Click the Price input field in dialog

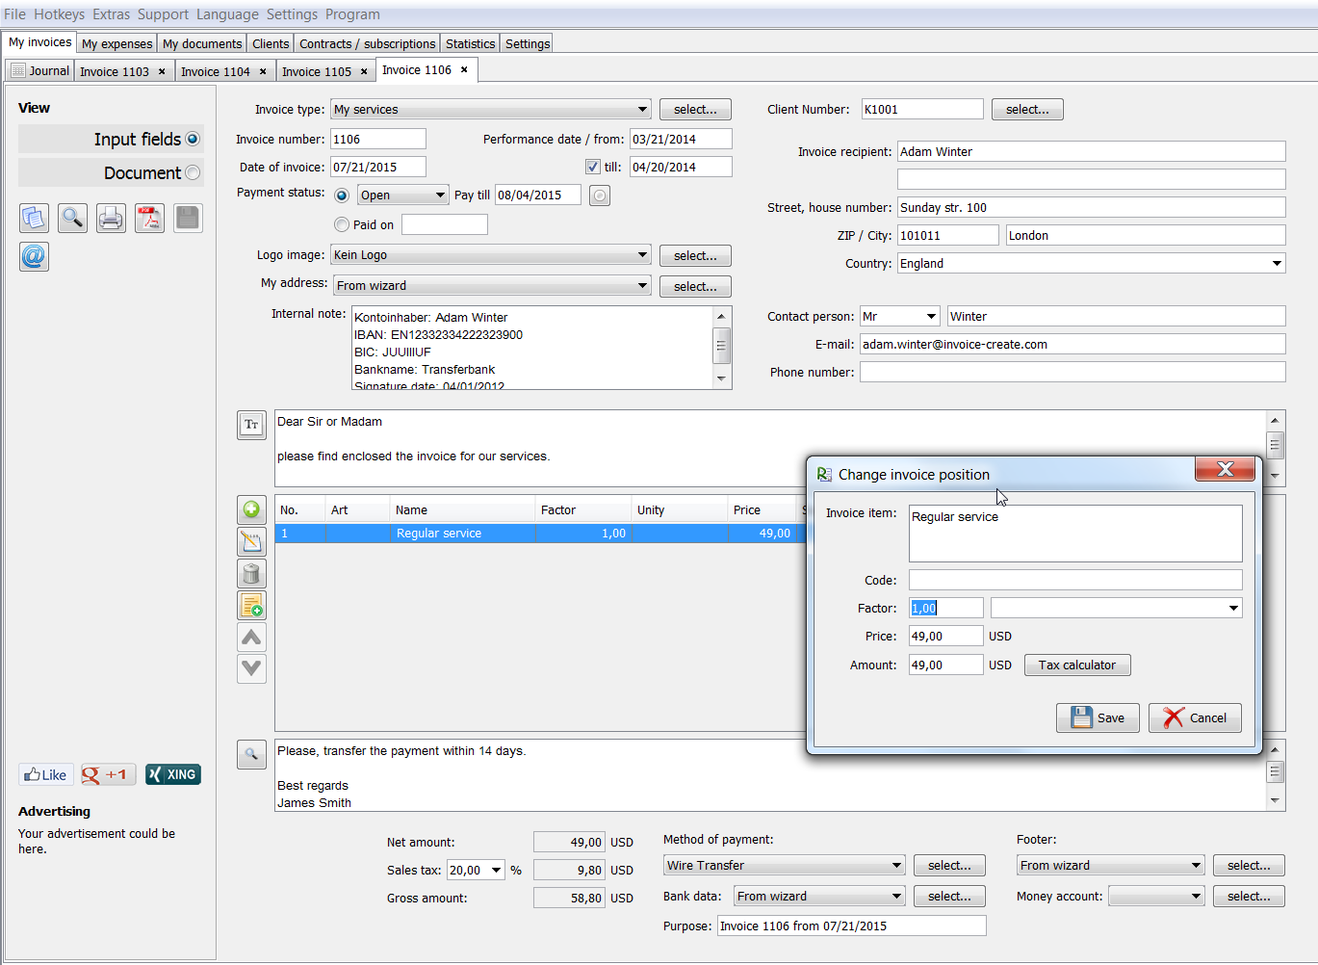pyautogui.click(x=945, y=637)
